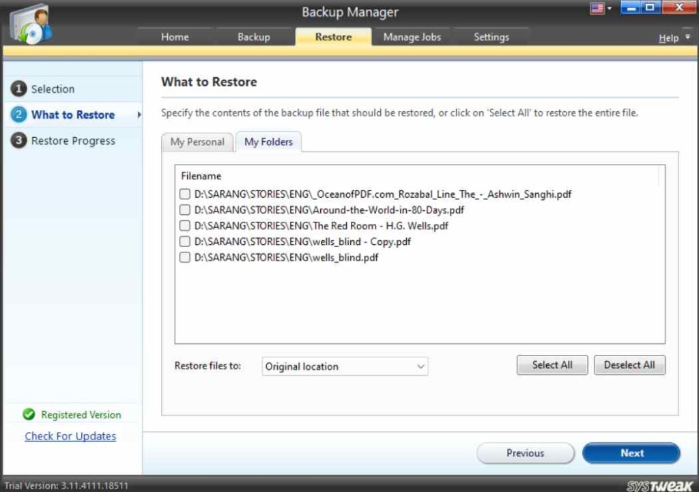Viewport: 699px width, 492px height.
Task: Click the step 2 What to Restore icon
Action: 18,115
